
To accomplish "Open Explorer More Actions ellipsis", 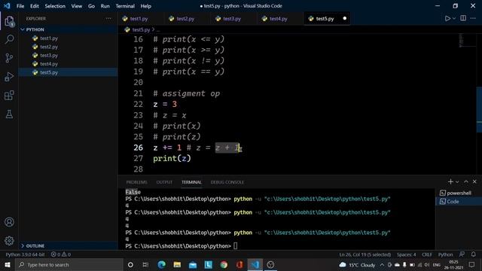I will [108, 18].
